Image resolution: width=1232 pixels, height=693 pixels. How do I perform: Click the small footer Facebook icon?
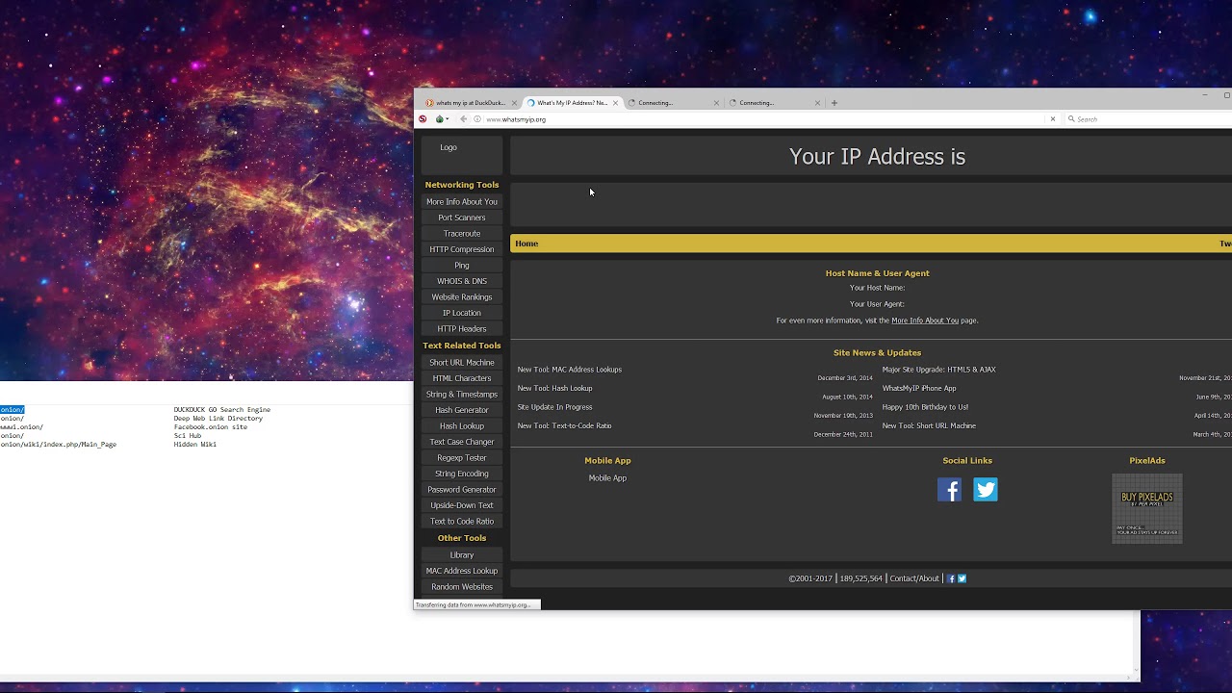[952, 579]
